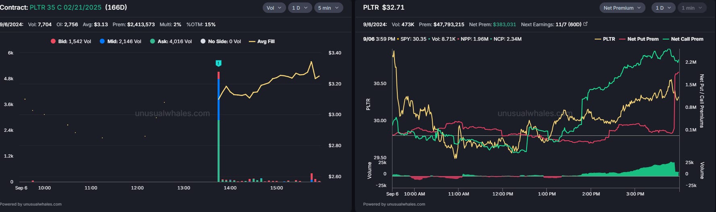Click the tall volume spike bar near 13:45

pos(218,127)
